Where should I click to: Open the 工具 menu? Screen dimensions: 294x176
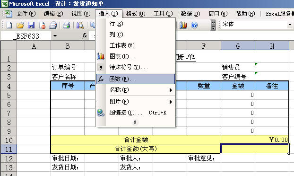pyautogui.click(x=163, y=14)
